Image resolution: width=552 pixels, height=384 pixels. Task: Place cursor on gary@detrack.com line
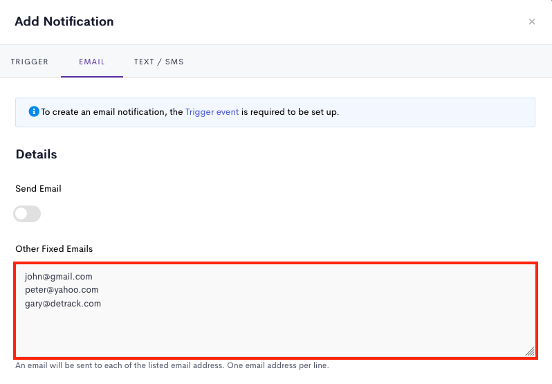(63, 304)
